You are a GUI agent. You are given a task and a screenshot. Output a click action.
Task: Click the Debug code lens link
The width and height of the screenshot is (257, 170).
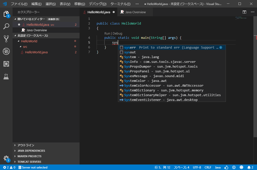click(x=117, y=33)
